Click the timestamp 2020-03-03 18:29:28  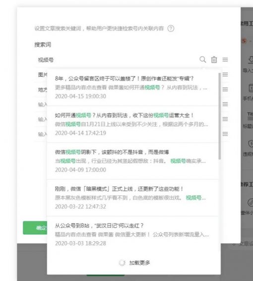tap(80, 243)
